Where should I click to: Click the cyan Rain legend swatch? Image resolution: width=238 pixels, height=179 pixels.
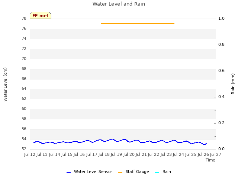click(157, 172)
